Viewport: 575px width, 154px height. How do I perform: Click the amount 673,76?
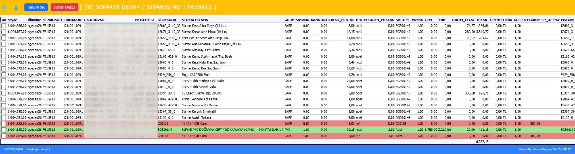483,93
